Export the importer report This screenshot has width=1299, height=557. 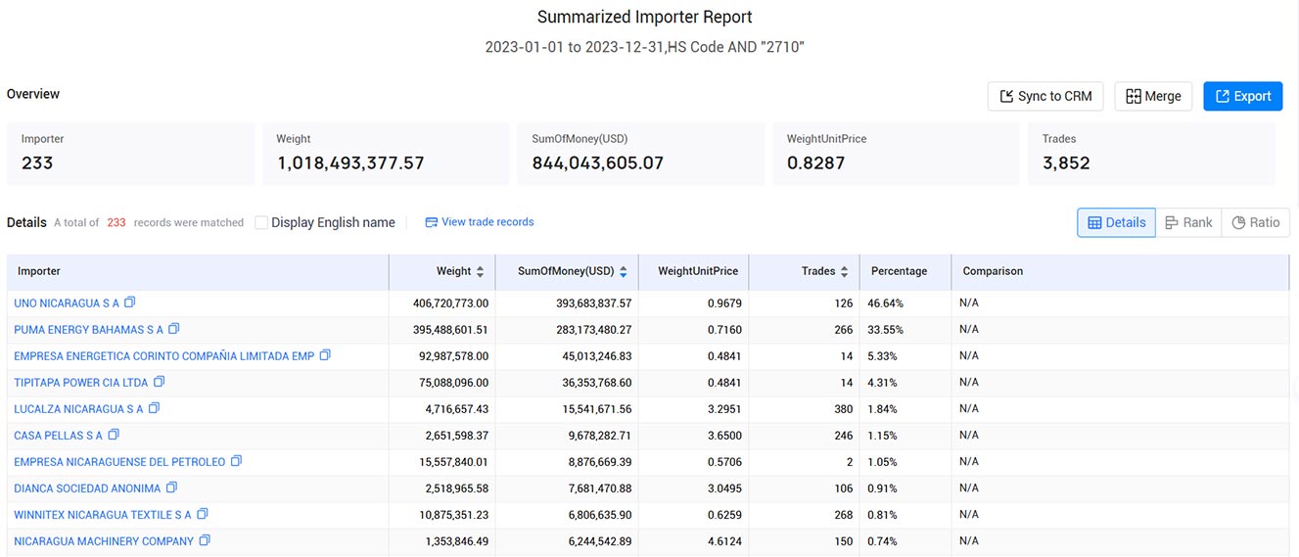coord(1242,96)
